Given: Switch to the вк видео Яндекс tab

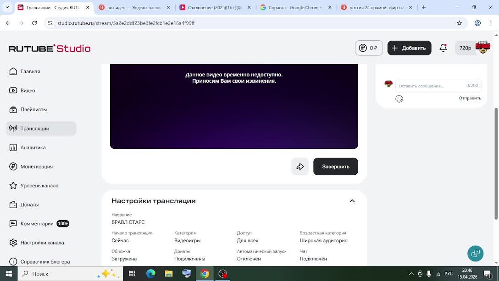Looking at the screenshot, I should point(134,7).
